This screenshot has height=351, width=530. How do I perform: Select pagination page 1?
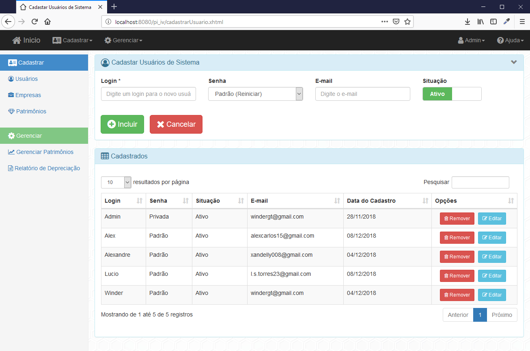480,315
